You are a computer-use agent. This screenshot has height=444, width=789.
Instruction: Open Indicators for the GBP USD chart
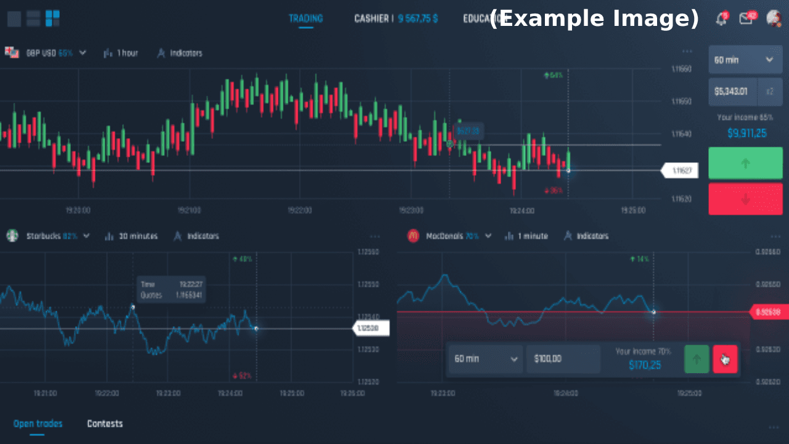tap(179, 53)
